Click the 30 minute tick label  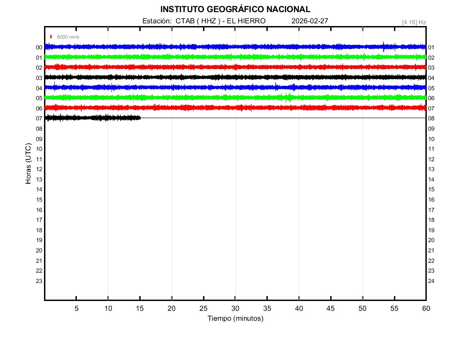pyautogui.click(x=235, y=308)
